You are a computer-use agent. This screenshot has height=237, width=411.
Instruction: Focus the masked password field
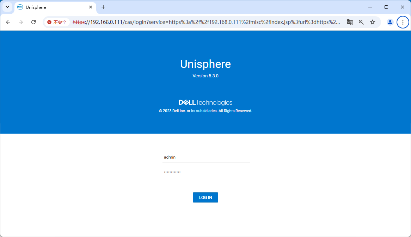[x=206, y=172]
